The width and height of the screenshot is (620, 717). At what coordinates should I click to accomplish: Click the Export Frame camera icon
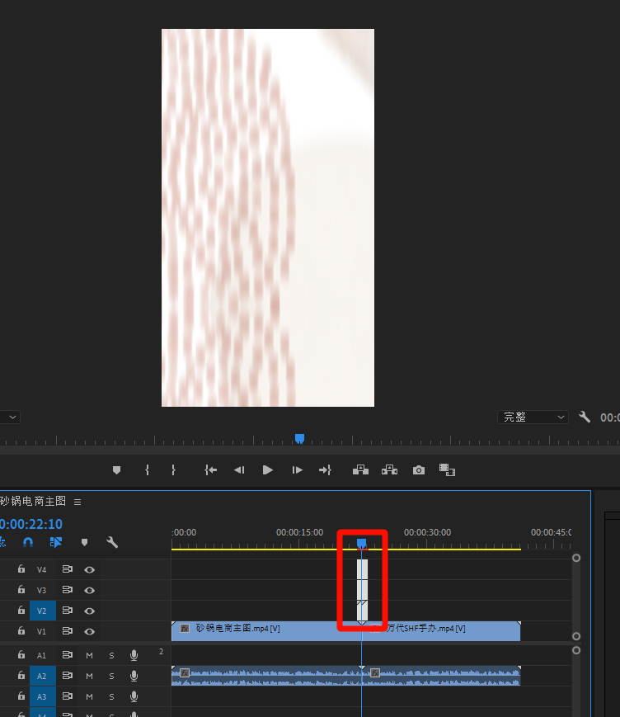[x=419, y=469]
